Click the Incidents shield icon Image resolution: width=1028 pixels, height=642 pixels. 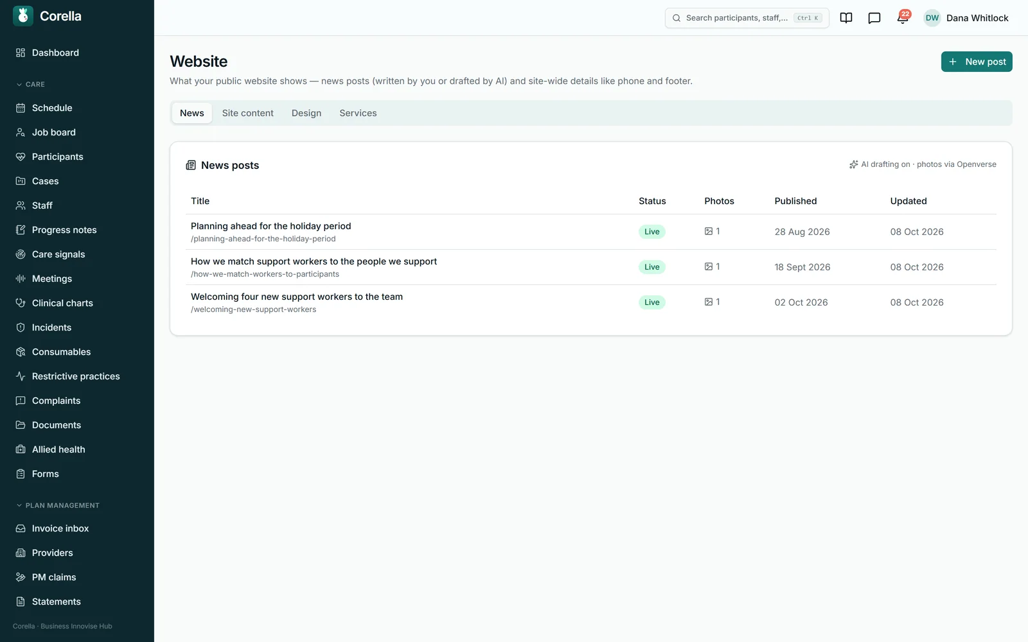coord(21,327)
